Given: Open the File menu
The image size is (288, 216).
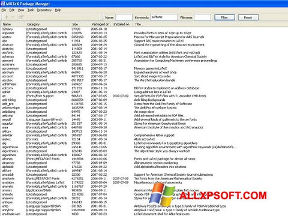Looking at the screenshot, I should [4, 10].
